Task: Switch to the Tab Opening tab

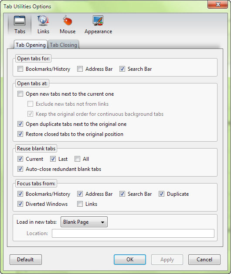Action: click(x=31, y=45)
